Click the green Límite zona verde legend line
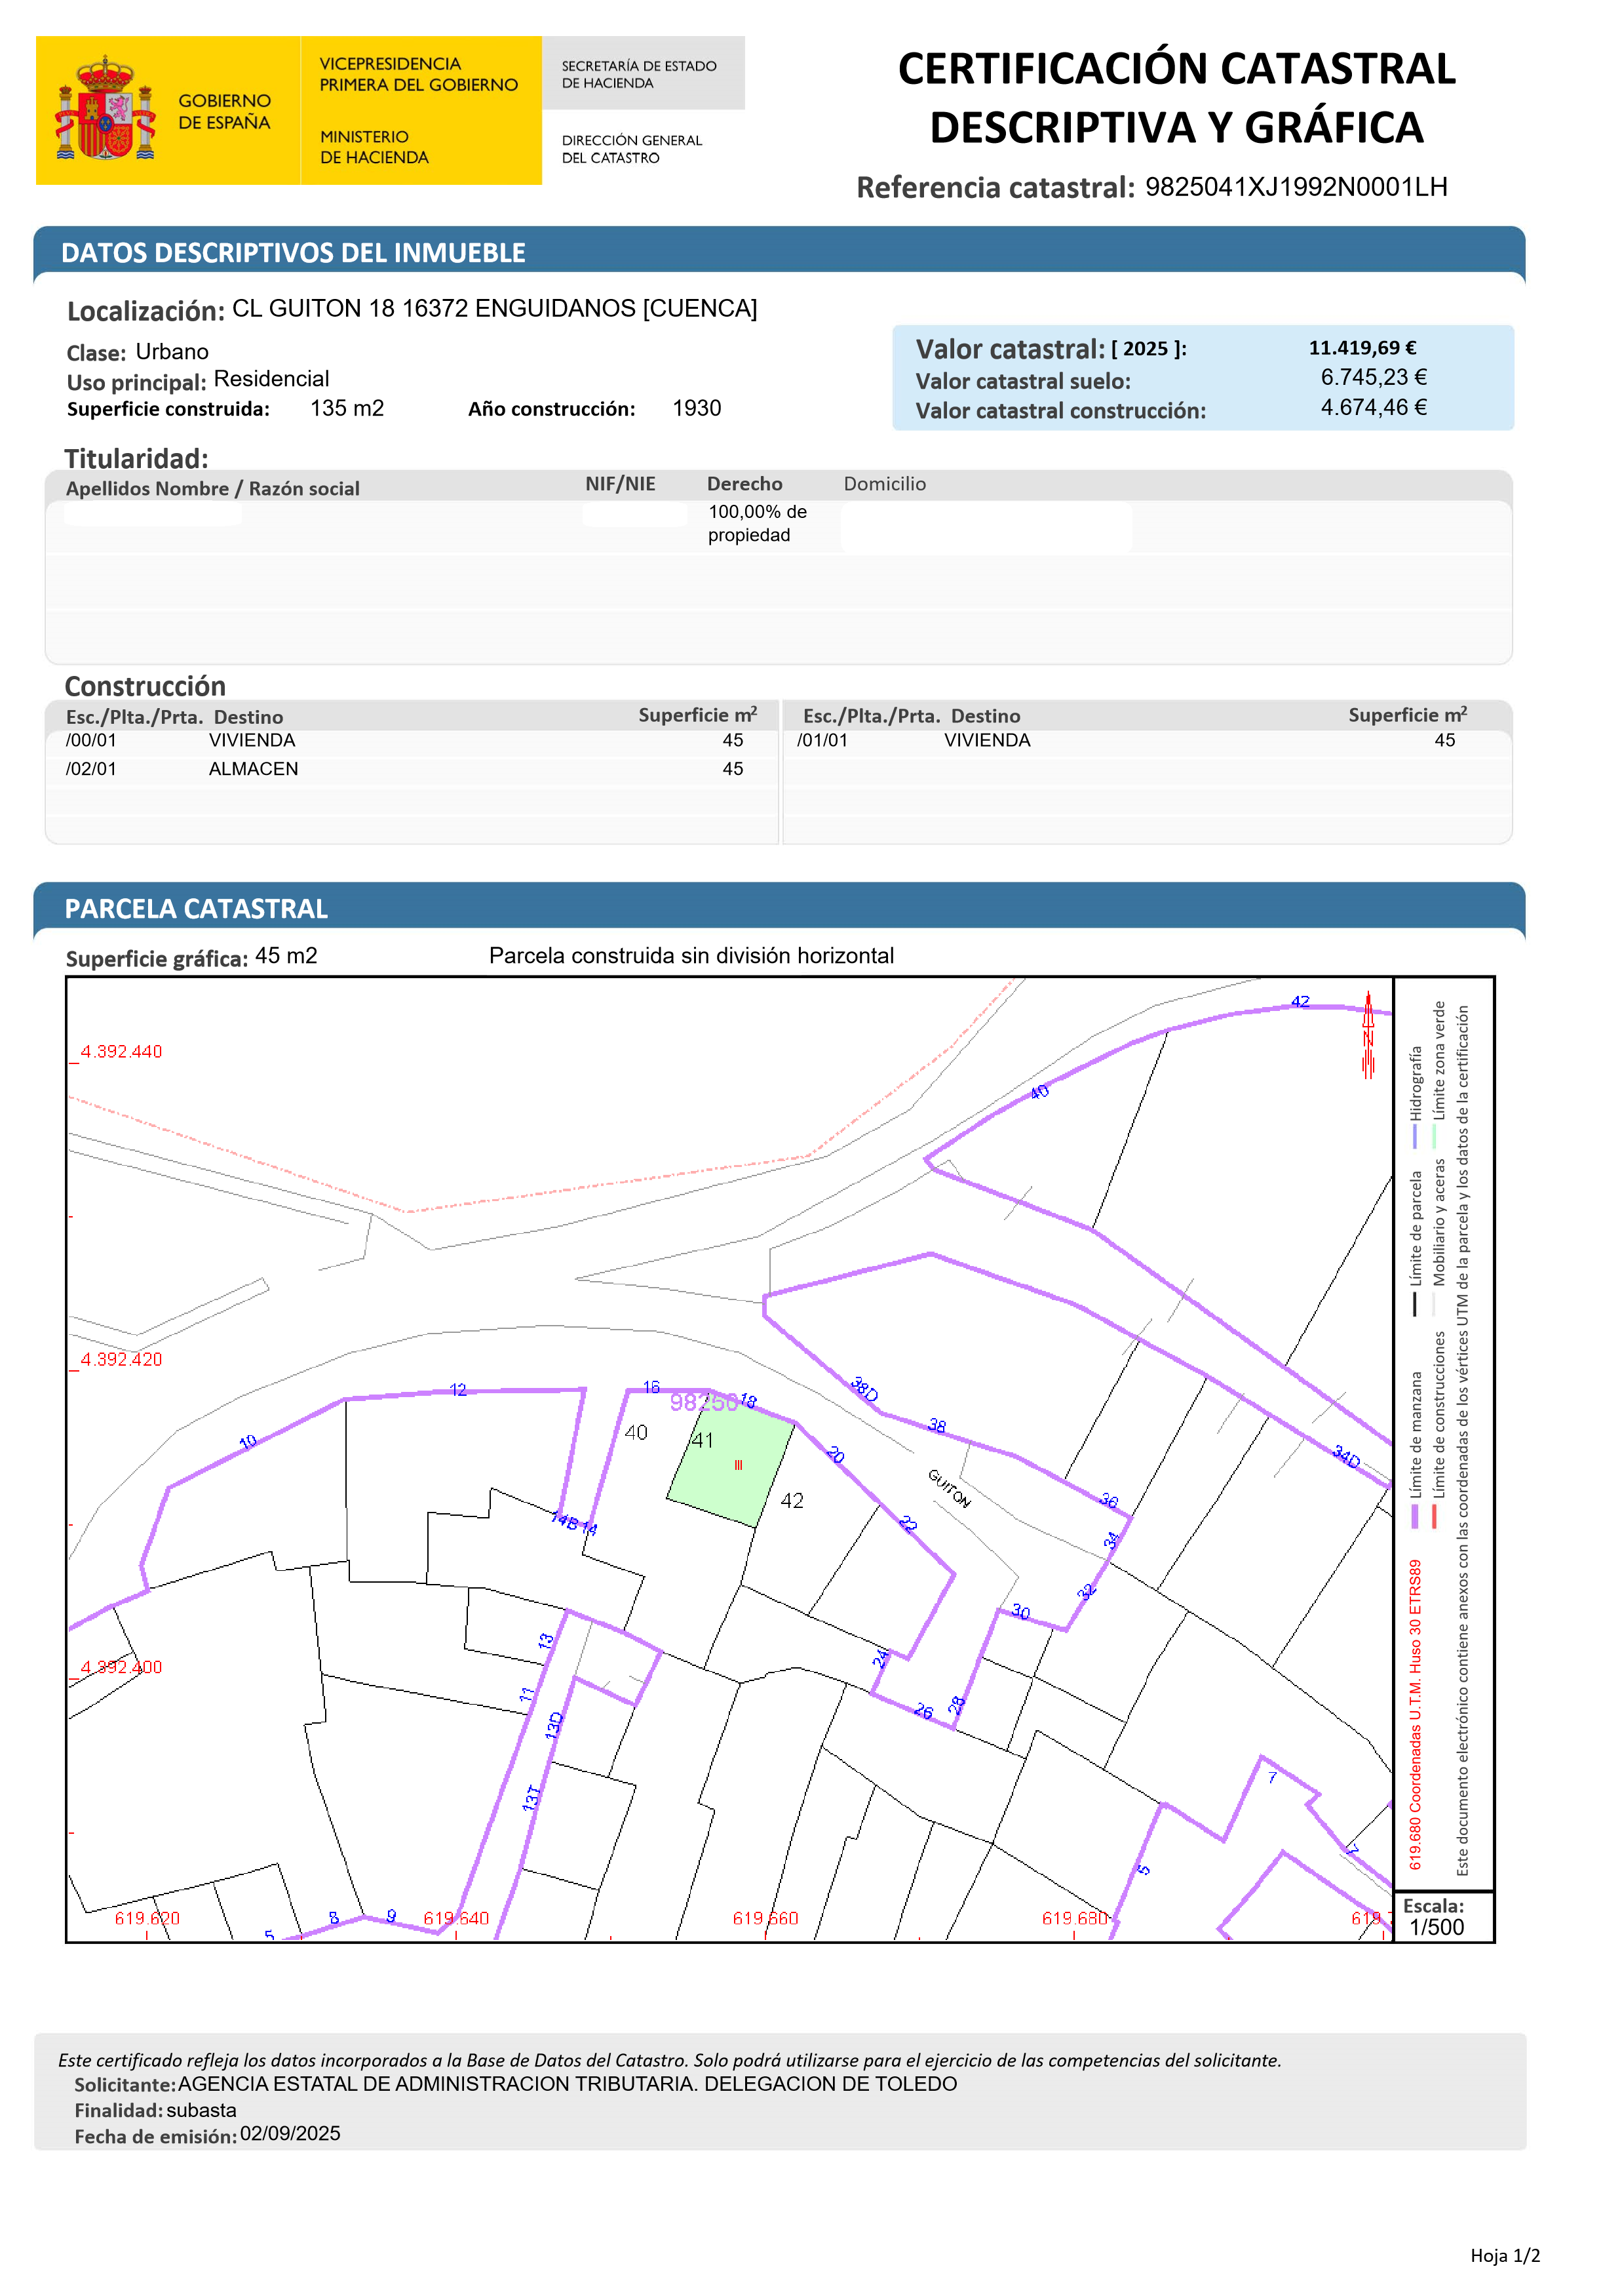Image resolution: width=1622 pixels, height=2296 pixels. coord(1434,1137)
